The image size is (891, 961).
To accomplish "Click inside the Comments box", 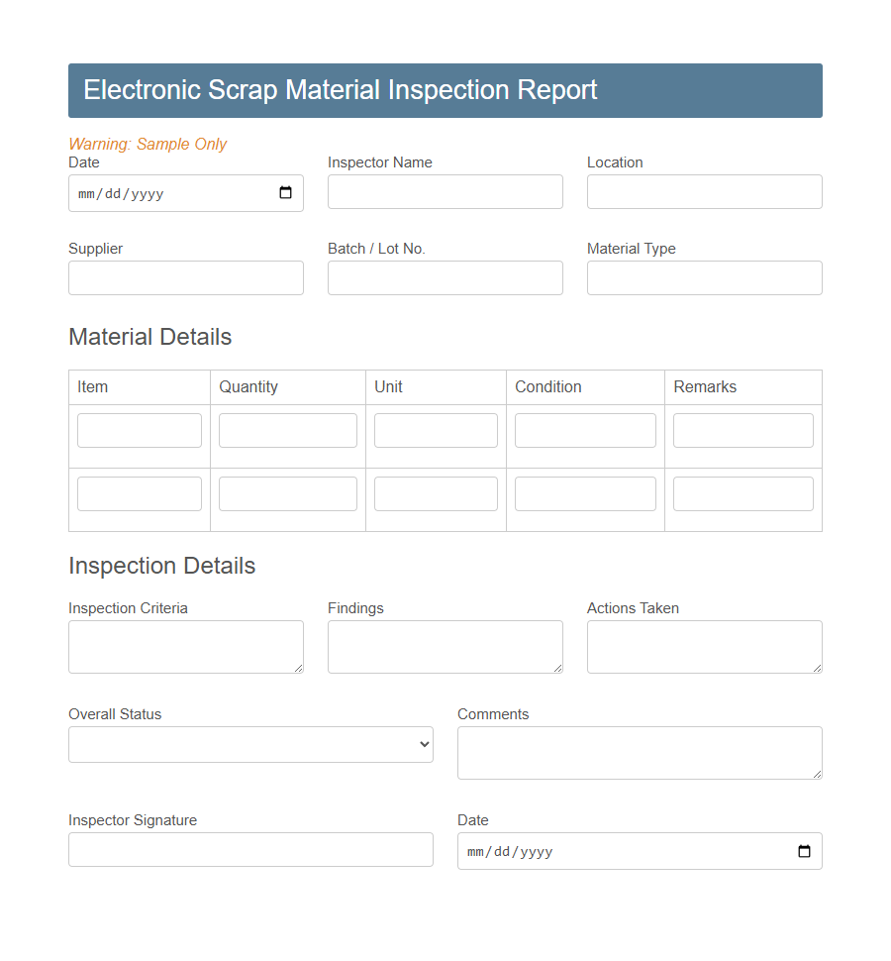I will pos(639,752).
